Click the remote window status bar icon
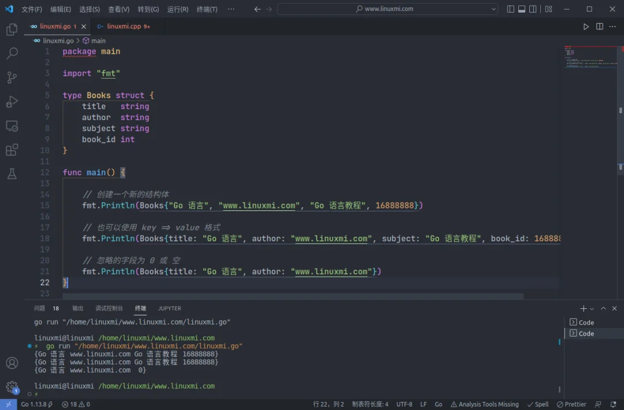The image size is (624, 410). pos(8,404)
